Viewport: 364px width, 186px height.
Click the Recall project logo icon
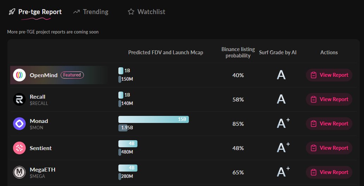pyautogui.click(x=19, y=100)
